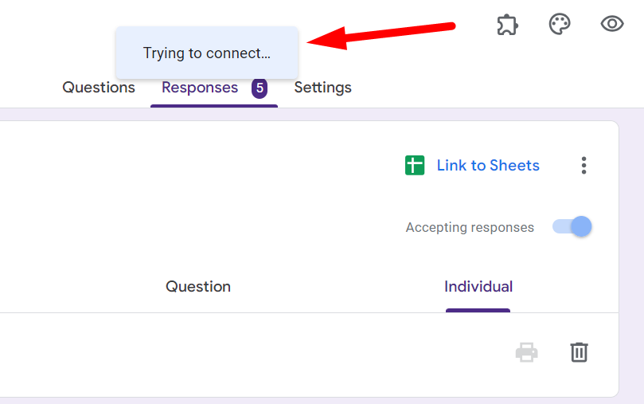Viewport: 644px width, 404px height.
Task: Click the green Google Sheets icon
Action: (415, 166)
